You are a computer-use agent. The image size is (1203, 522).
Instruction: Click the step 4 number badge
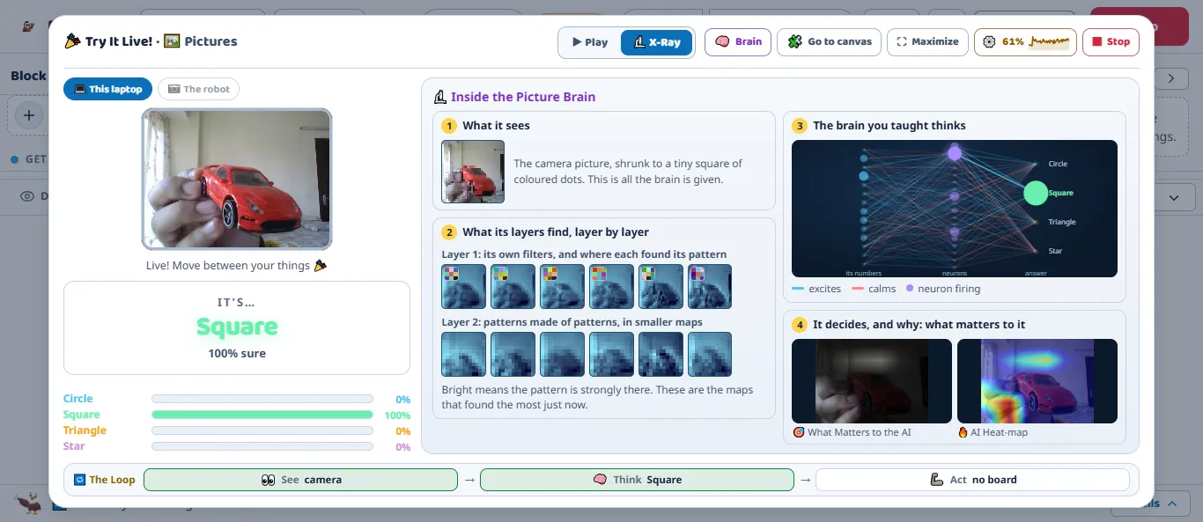(x=800, y=325)
